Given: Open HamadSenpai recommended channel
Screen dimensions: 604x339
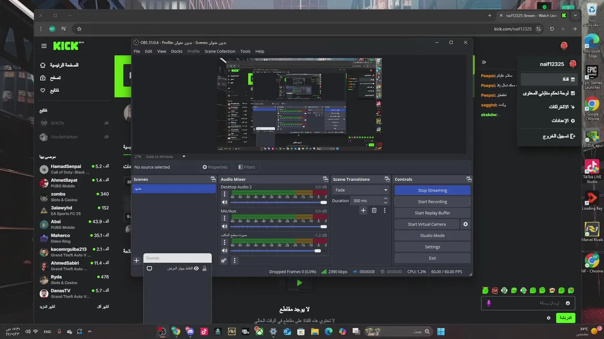Looking at the screenshot, I should pos(74,169).
